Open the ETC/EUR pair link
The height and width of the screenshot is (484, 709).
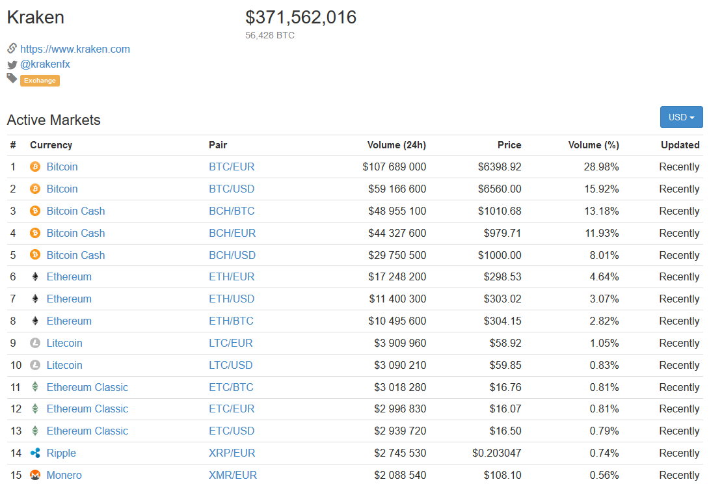click(x=232, y=409)
